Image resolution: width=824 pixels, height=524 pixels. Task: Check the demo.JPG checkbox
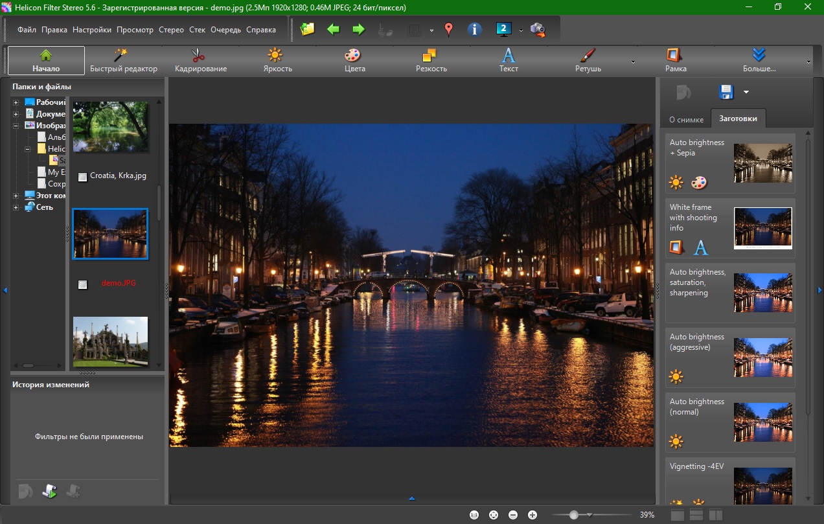point(82,284)
